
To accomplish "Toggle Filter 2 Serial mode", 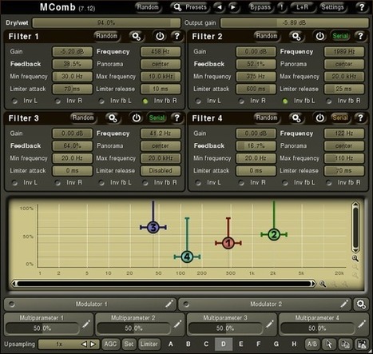I will coord(340,36).
